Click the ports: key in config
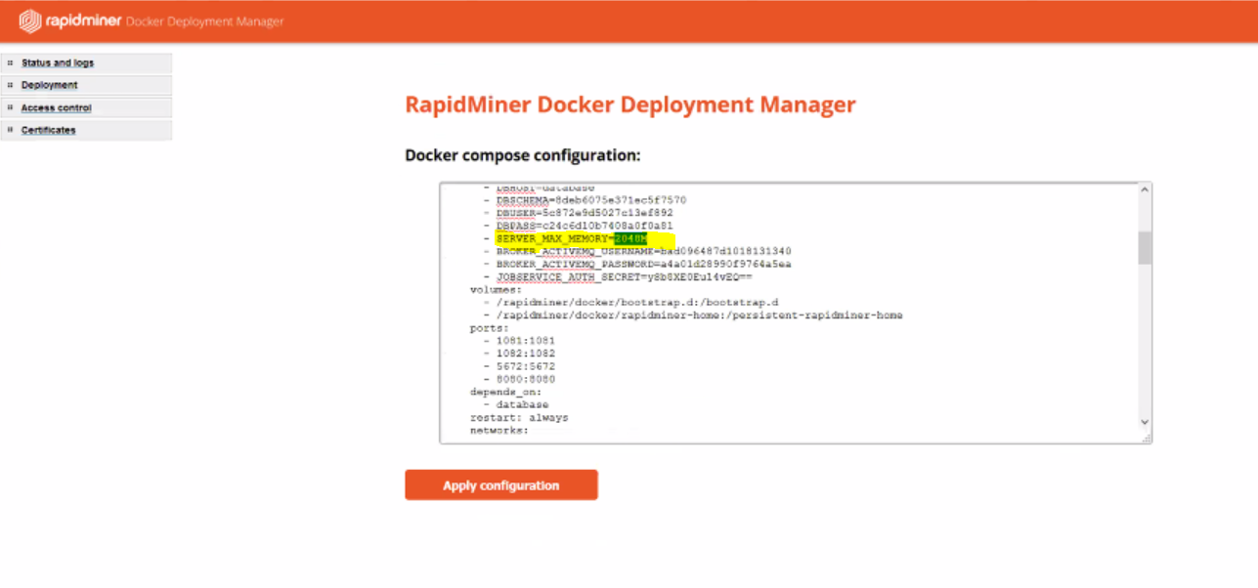Viewport: 1258px width, 588px height. click(489, 328)
